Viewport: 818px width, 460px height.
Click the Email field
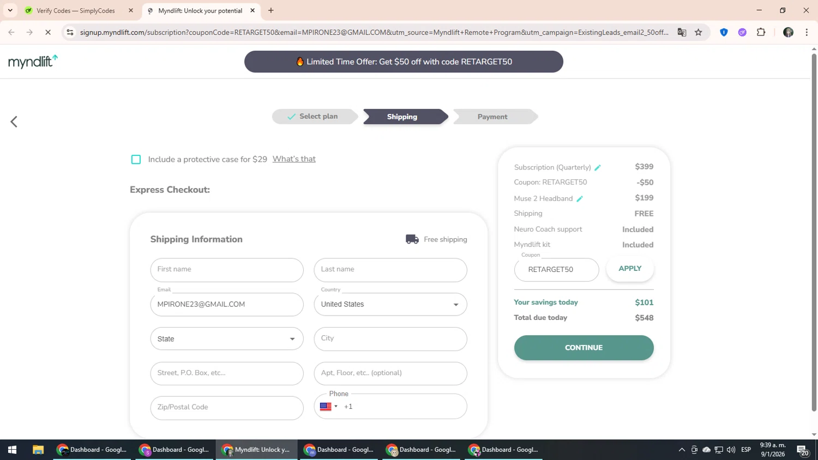[x=227, y=305]
